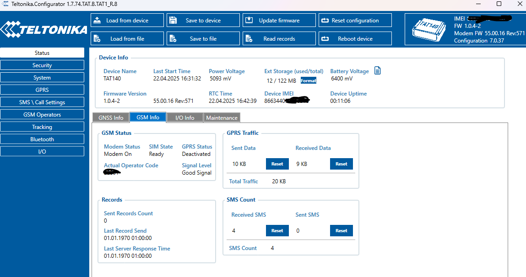Open the Security section
526x277 pixels.
pyautogui.click(x=42, y=65)
